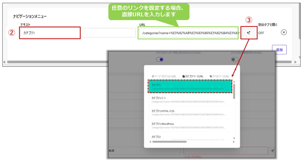This screenshot has height=160, width=303.
Task: Remove menu row with circled X icon
Action: point(283,32)
